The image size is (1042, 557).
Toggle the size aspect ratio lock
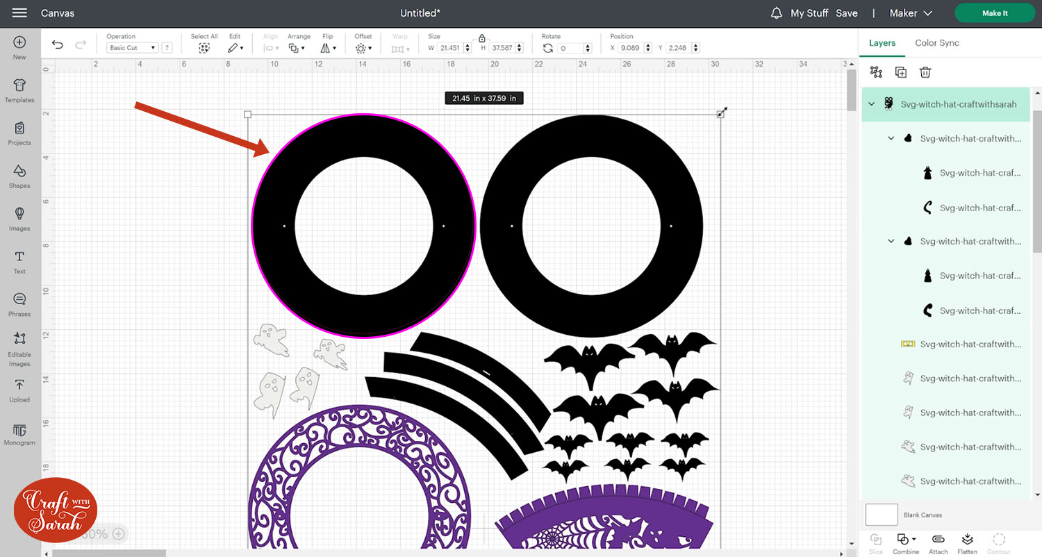pos(482,39)
